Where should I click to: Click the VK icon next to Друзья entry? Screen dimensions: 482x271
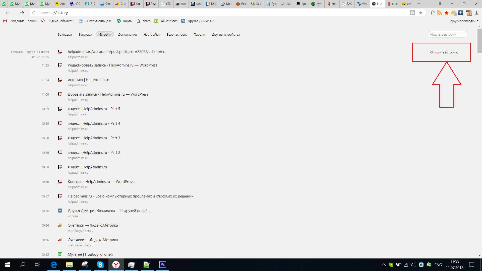tap(60, 211)
